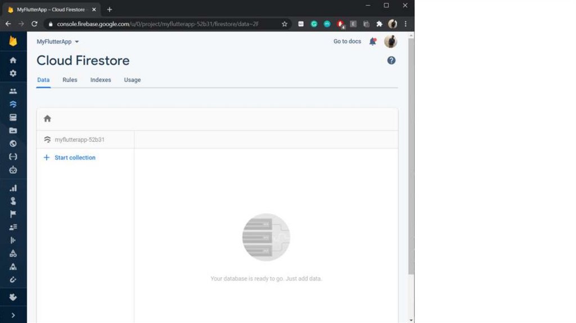The width and height of the screenshot is (576, 323).
Task: Switch to the Data tab
Action: (x=43, y=80)
